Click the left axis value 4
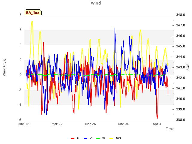The image size is (192, 144). coord(20,45)
